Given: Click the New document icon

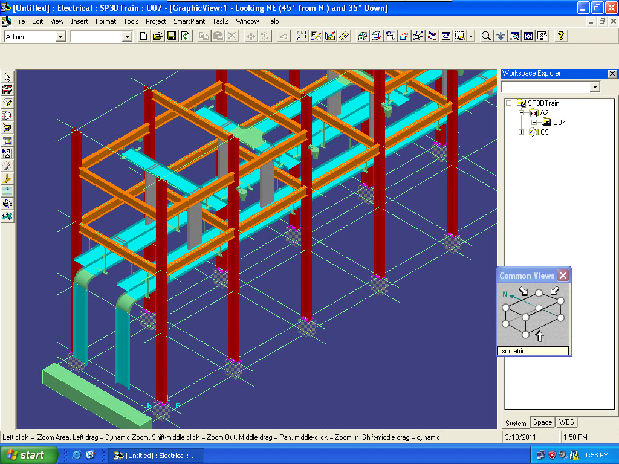Looking at the screenshot, I should coord(144,36).
